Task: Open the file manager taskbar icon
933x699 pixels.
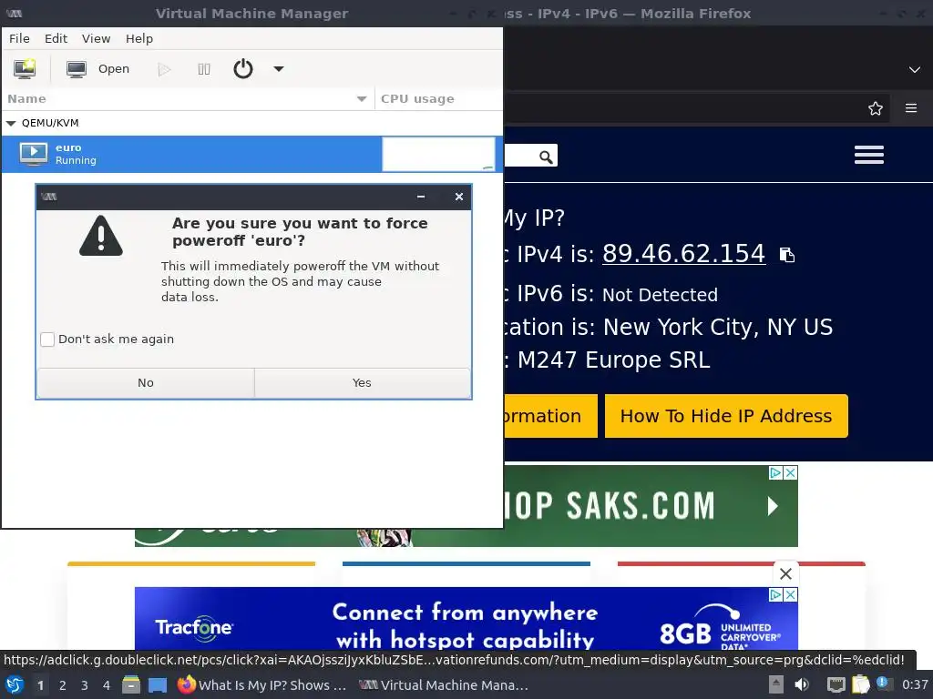Action: [131, 685]
